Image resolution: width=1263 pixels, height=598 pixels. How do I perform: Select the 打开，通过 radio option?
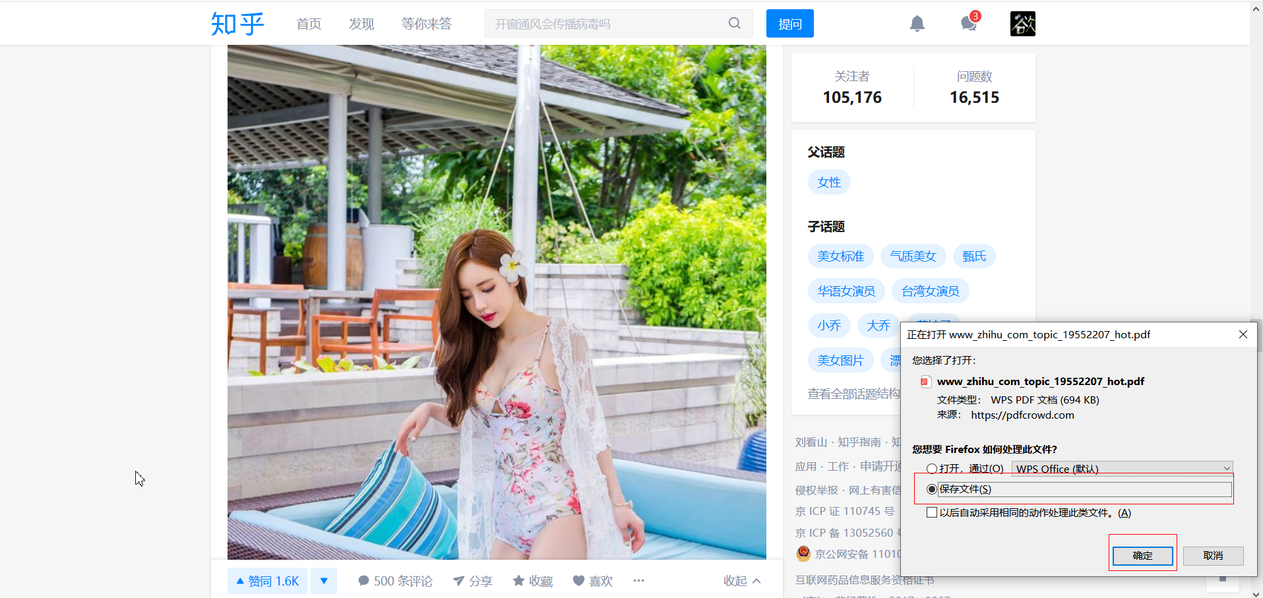click(932, 469)
